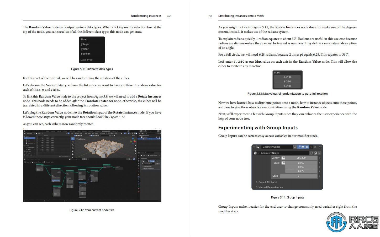Viewport: 380px width, 237px height.
Task: Select the Move tool in viewport toolbar
Action: click(x=73, y=145)
